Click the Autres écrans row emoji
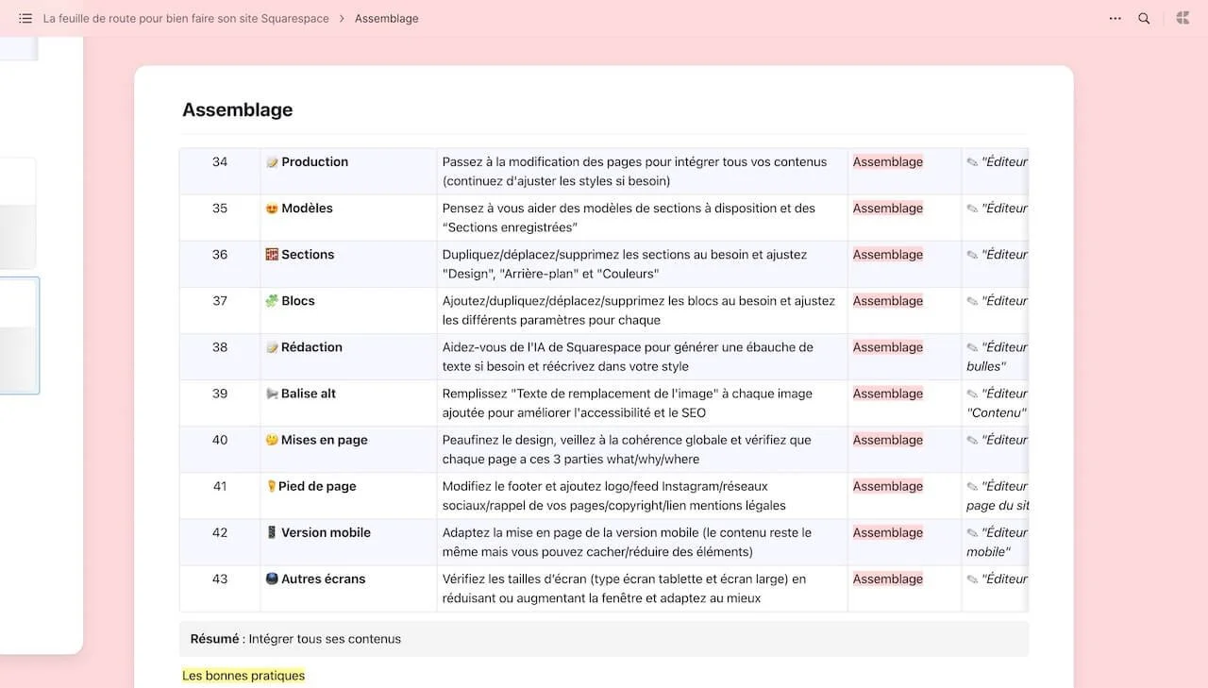This screenshot has width=1208, height=688. coord(272,579)
